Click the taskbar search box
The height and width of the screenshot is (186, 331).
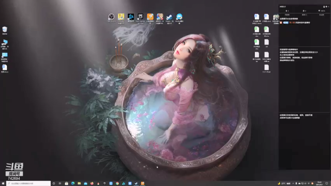(29, 184)
